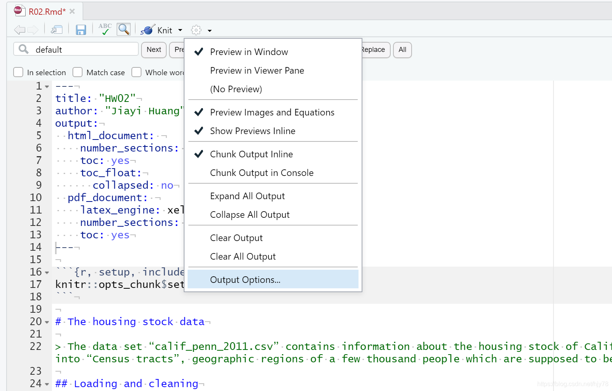Toggle Show Previews Inline
Viewport: 612px width, 391px height.
coord(273,131)
